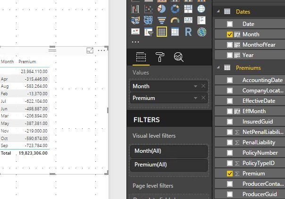This screenshot has width=285, height=199.
Task: Click the Premiums table icon
Action: [227, 68]
